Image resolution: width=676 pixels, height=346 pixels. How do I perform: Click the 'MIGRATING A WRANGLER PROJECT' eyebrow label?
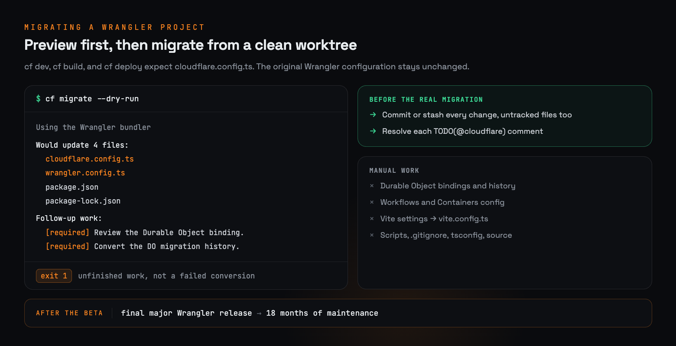pos(114,27)
